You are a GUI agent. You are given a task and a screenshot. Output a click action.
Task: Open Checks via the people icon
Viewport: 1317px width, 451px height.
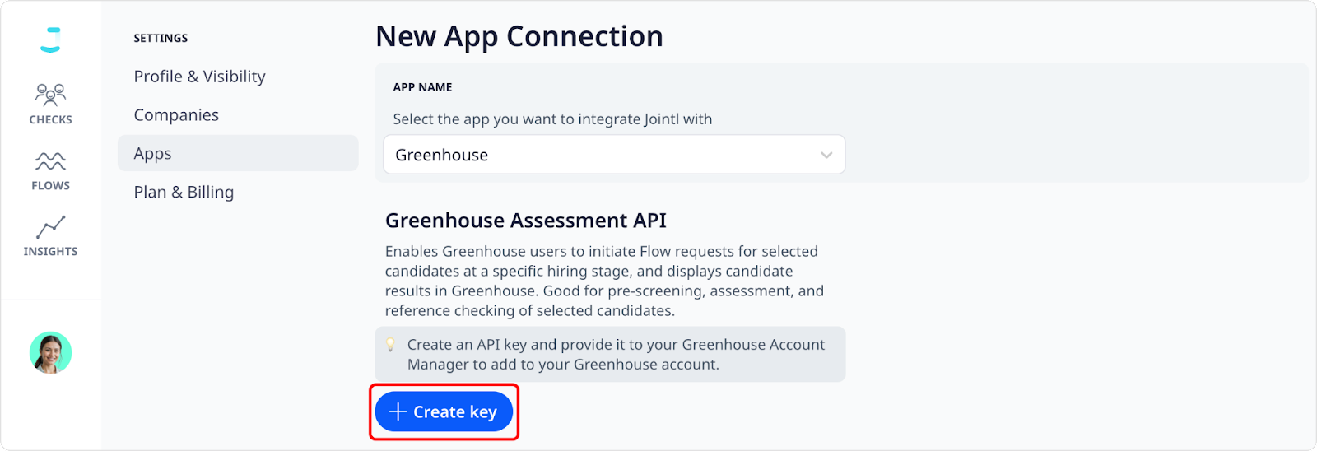click(50, 95)
